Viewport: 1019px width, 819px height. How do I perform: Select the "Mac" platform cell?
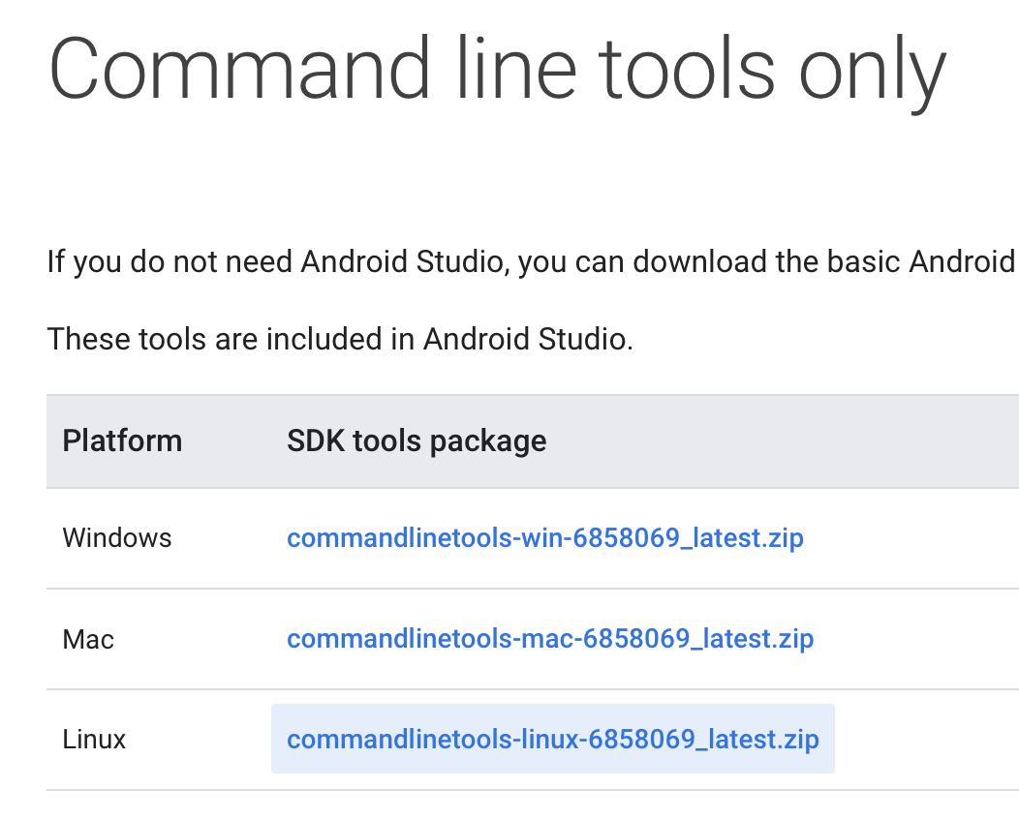tap(88, 639)
